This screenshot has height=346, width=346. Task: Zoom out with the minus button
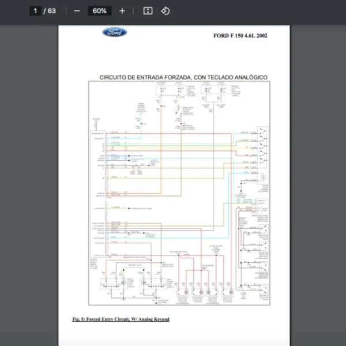click(x=77, y=11)
